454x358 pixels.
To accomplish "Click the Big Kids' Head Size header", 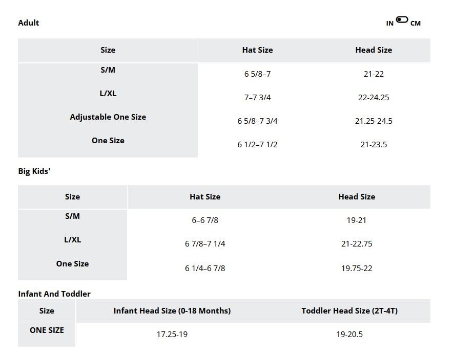I will click(357, 197).
